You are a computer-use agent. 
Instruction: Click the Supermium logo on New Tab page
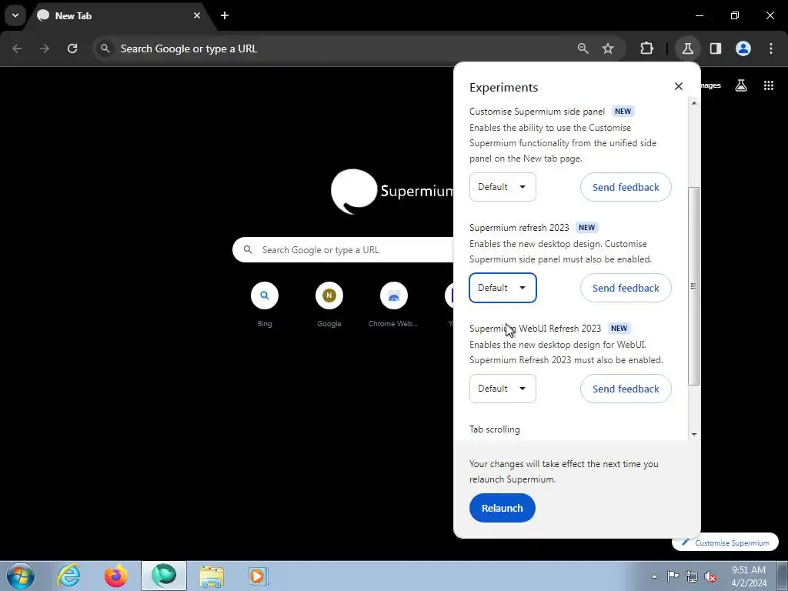point(392,192)
